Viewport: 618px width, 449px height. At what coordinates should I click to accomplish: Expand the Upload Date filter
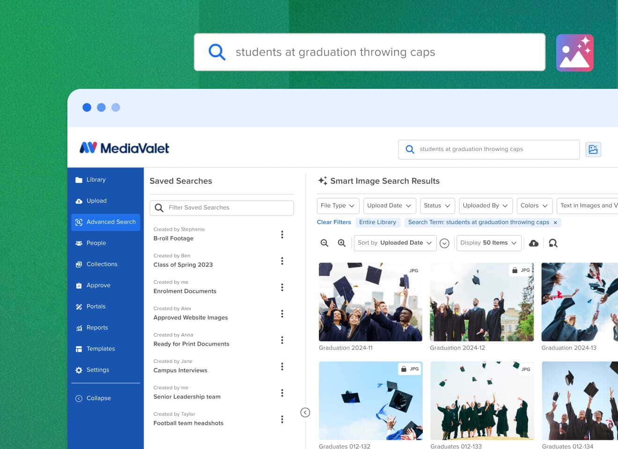pos(389,206)
